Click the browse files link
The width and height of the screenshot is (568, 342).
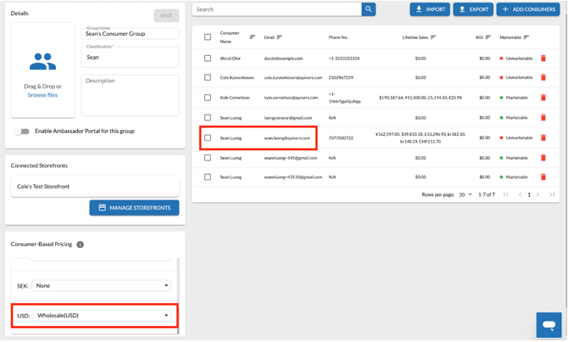42,95
